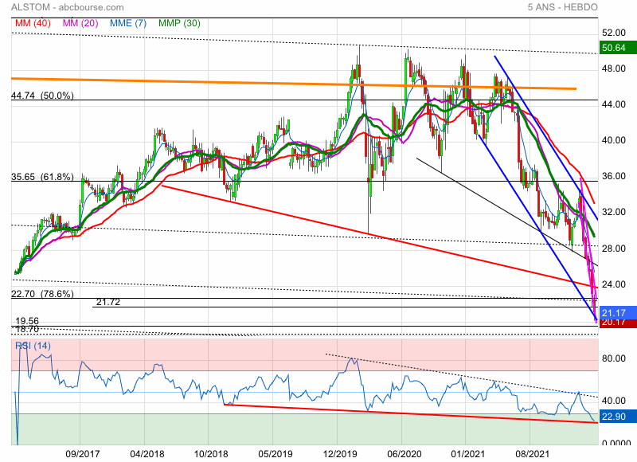The width and height of the screenshot is (637, 462).
Task: Select the MME (7) legend label
Action: (x=128, y=23)
